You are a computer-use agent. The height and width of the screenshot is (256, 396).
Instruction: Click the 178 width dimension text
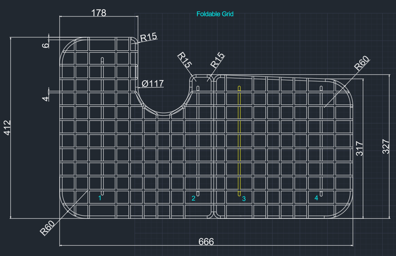98,13
